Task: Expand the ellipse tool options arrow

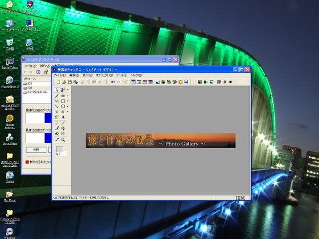Action: [68, 96]
